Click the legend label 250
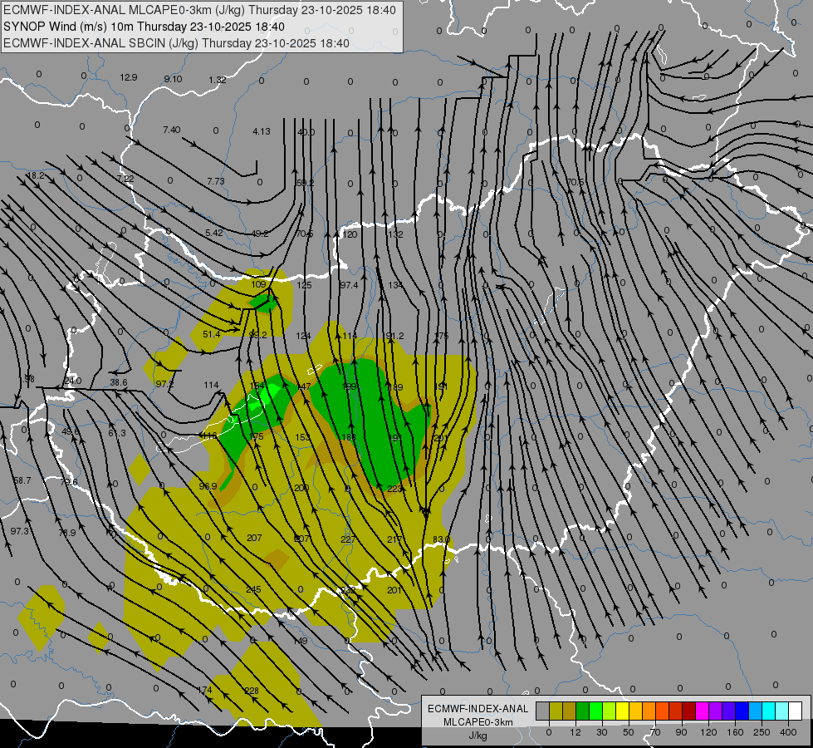The height and width of the screenshot is (748, 813). tap(762, 732)
